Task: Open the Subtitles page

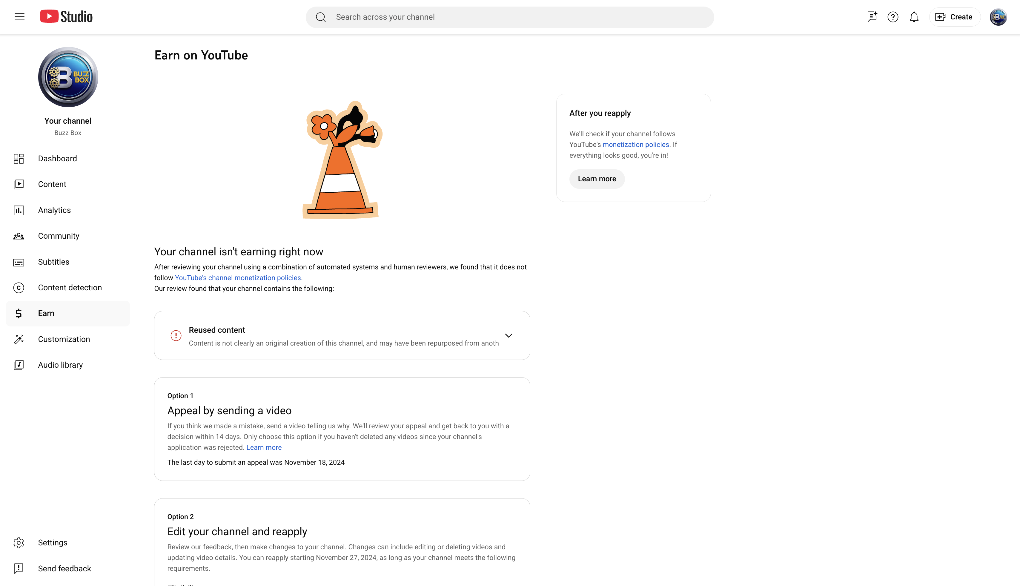Action: [x=67, y=262]
